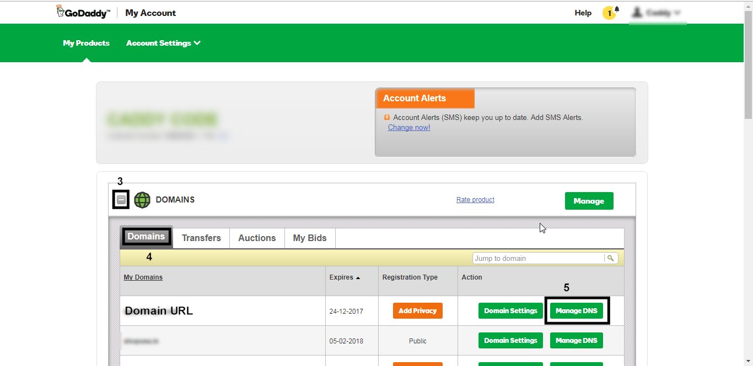
Task: Expand the Account Settings menu
Action: click(163, 43)
